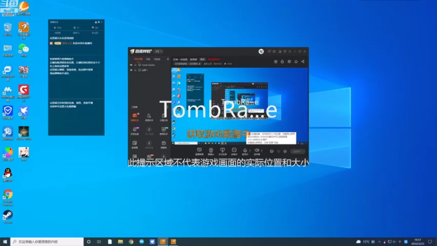
Task: Select the last tab in the danmaku window
Action: (x=95, y=33)
